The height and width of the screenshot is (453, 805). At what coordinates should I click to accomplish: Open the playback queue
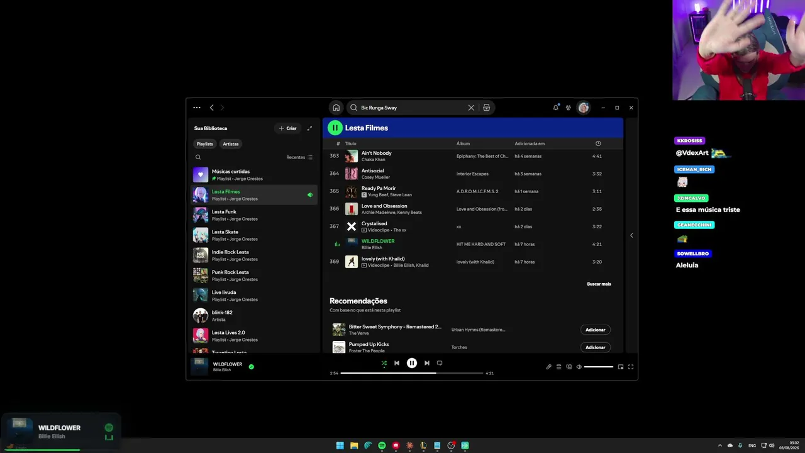(x=558, y=367)
